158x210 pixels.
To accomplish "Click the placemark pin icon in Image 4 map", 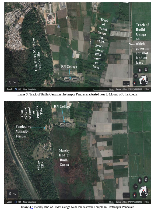I will (10, 194).
